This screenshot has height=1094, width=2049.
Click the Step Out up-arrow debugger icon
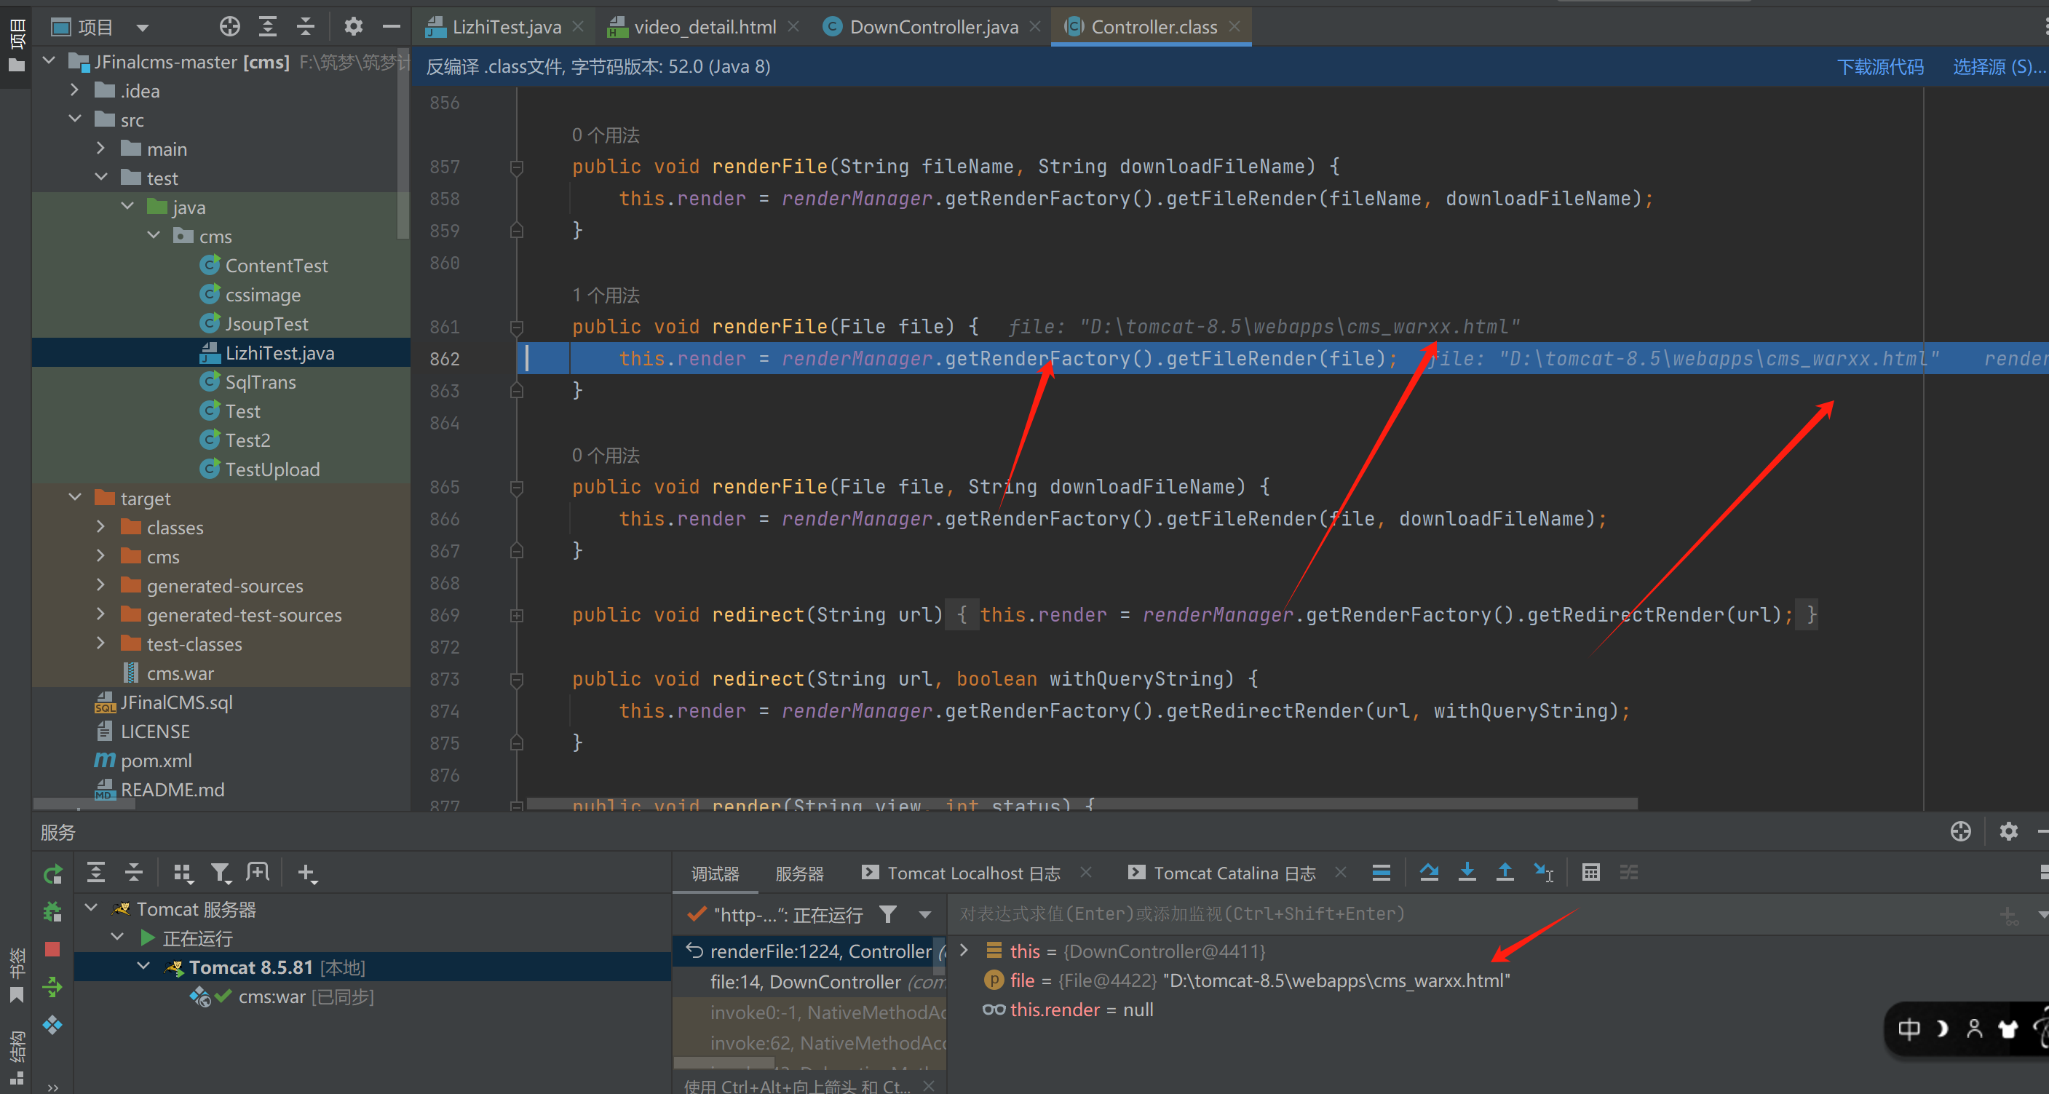tap(1505, 873)
